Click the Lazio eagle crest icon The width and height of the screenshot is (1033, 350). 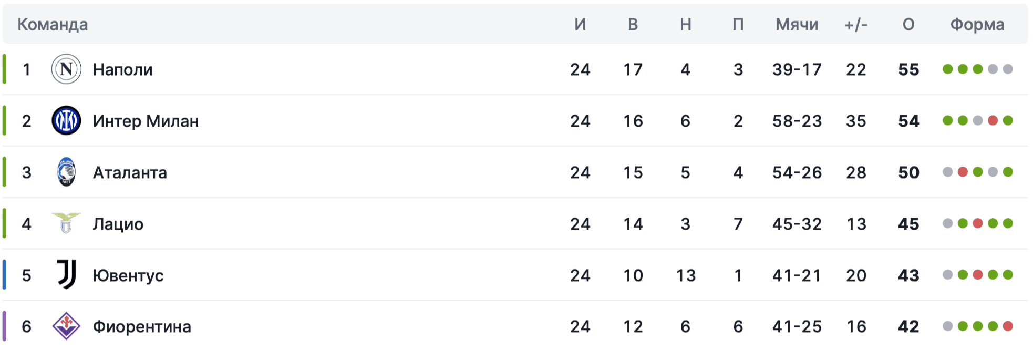66,223
